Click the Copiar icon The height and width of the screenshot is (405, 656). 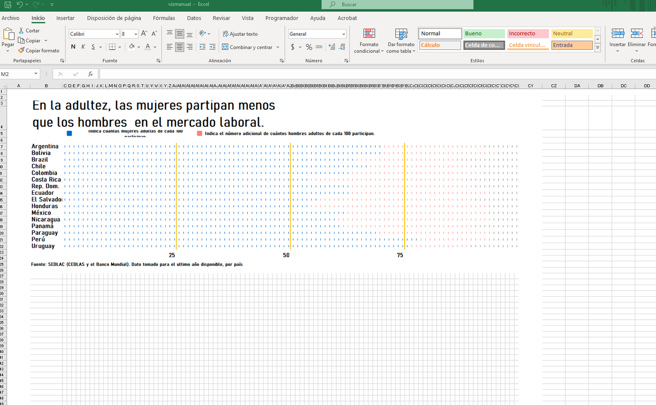click(21, 40)
